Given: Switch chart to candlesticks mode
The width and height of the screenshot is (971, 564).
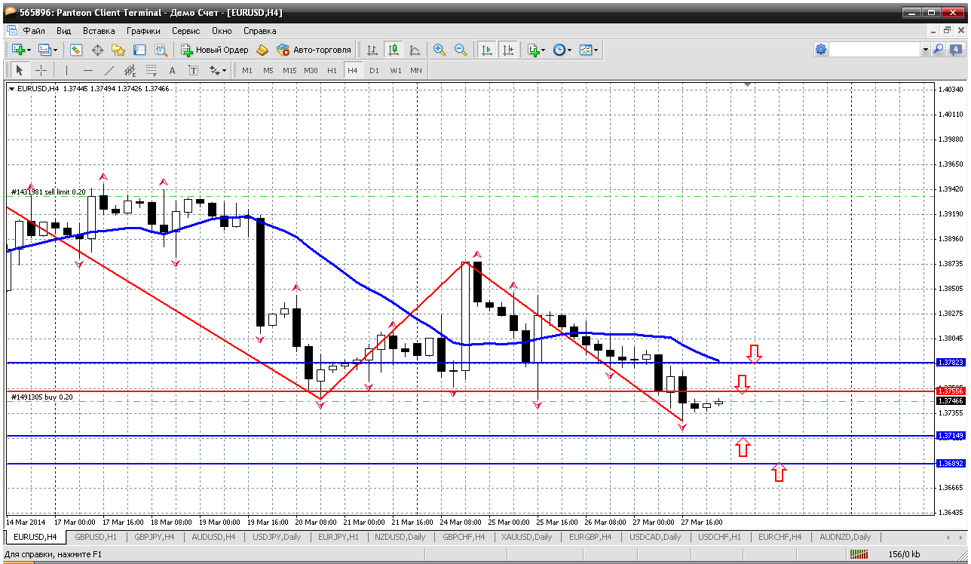Looking at the screenshot, I should 394,50.
